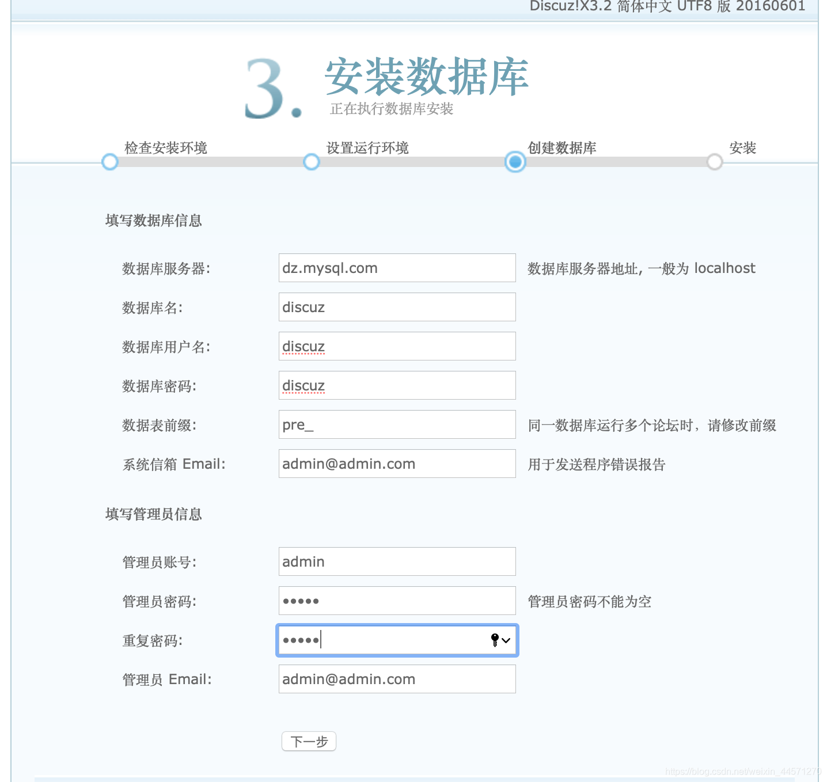Click the 管理员密码 label

(x=160, y=602)
